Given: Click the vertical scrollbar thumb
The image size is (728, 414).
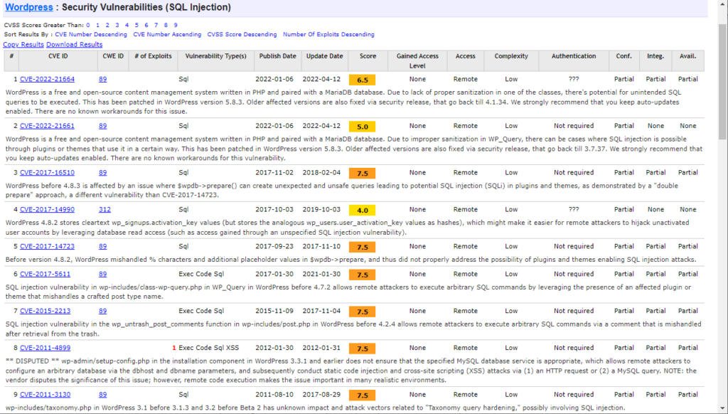Looking at the screenshot, I should [722, 81].
